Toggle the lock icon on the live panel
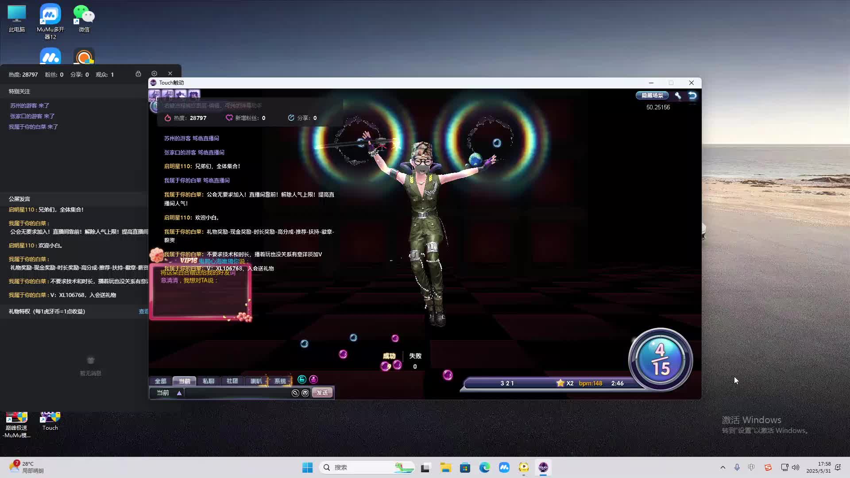Screen dimensions: 850x478 pyautogui.click(x=138, y=74)
